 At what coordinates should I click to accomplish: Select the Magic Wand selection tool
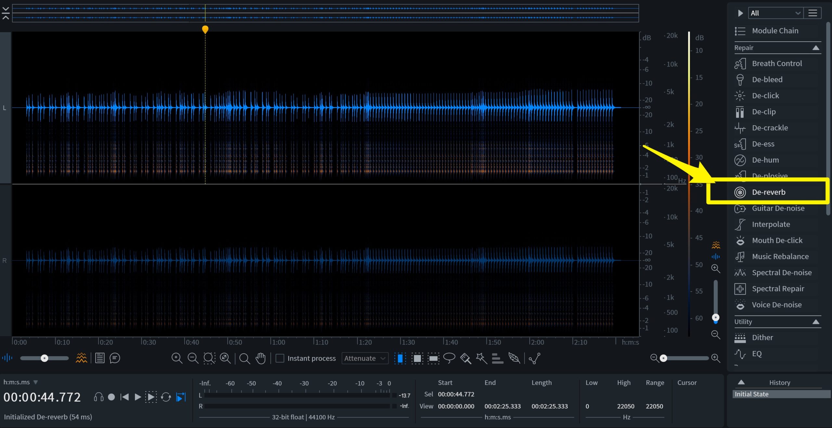[481, 358]
